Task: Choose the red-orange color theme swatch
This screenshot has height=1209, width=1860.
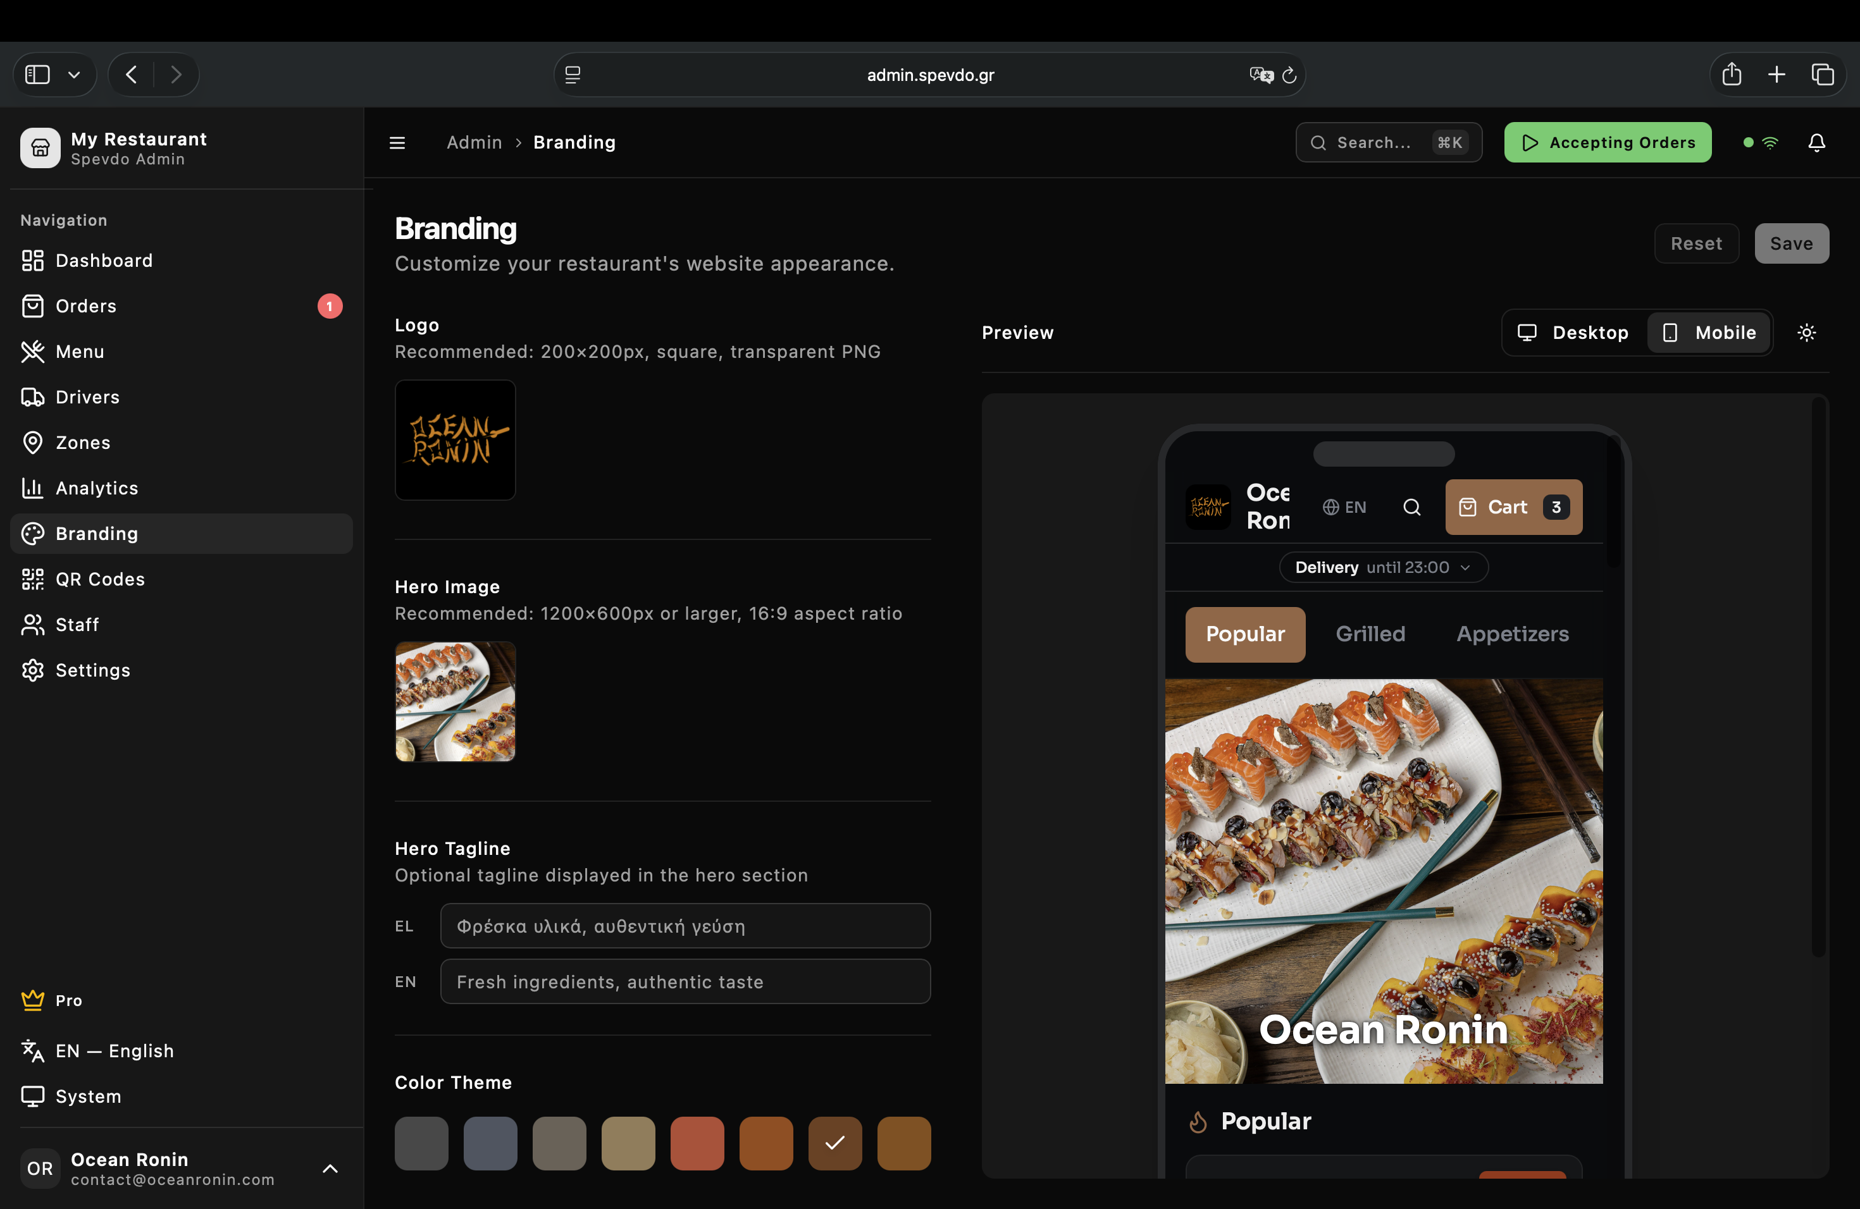Action: 697,1143
